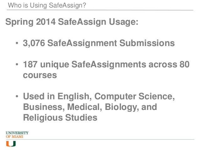
Task: Click the 'Who is Using SafeAssign?' slide title
Action: 47,5
